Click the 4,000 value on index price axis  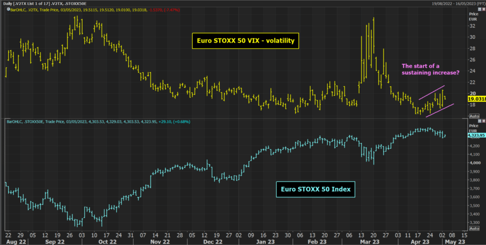[x=475, y=163]
